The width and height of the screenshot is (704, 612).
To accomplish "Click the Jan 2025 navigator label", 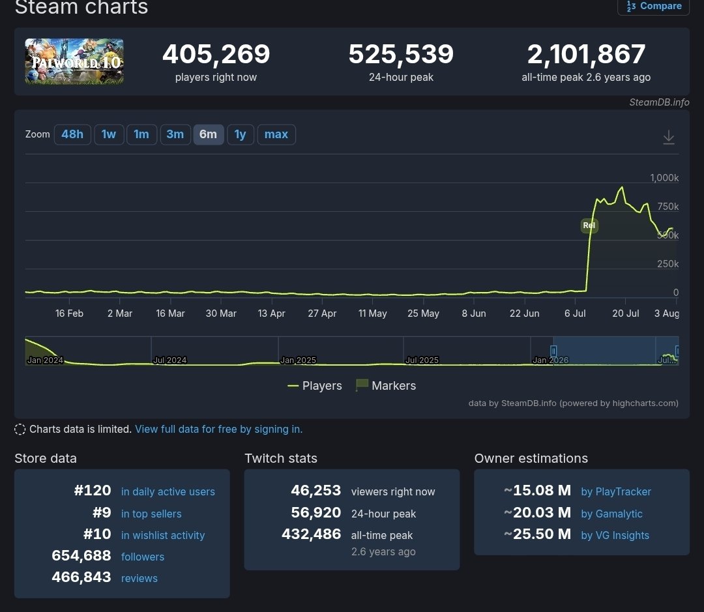I will pyautogui.click(x=298, y=360).
